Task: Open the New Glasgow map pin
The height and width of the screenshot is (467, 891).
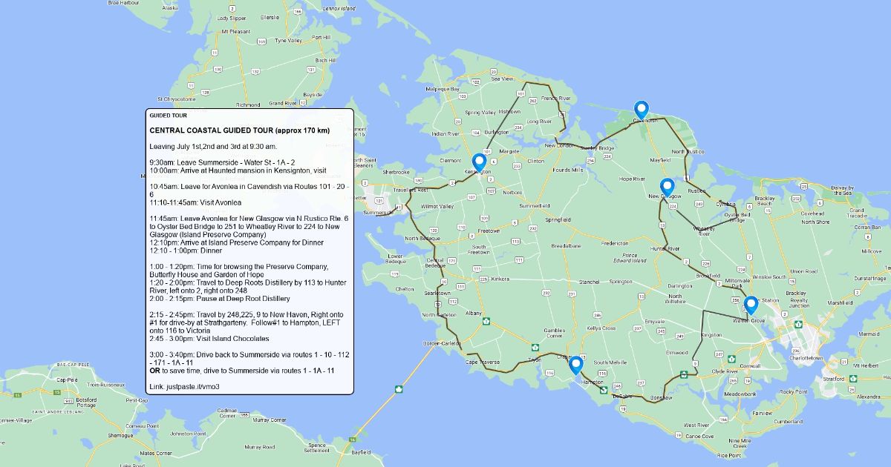Action: (666, 187)
